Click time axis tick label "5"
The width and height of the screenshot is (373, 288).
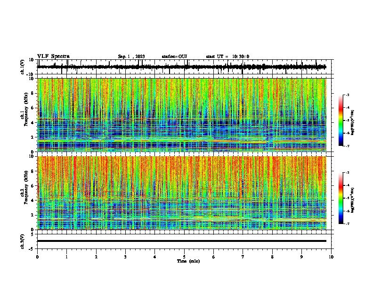pos(184,257)
